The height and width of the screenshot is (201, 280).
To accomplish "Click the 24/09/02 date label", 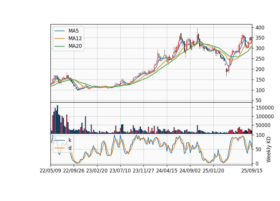I will (190, 171).
